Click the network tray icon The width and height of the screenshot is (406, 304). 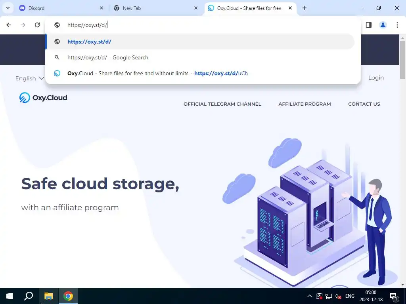329,296
